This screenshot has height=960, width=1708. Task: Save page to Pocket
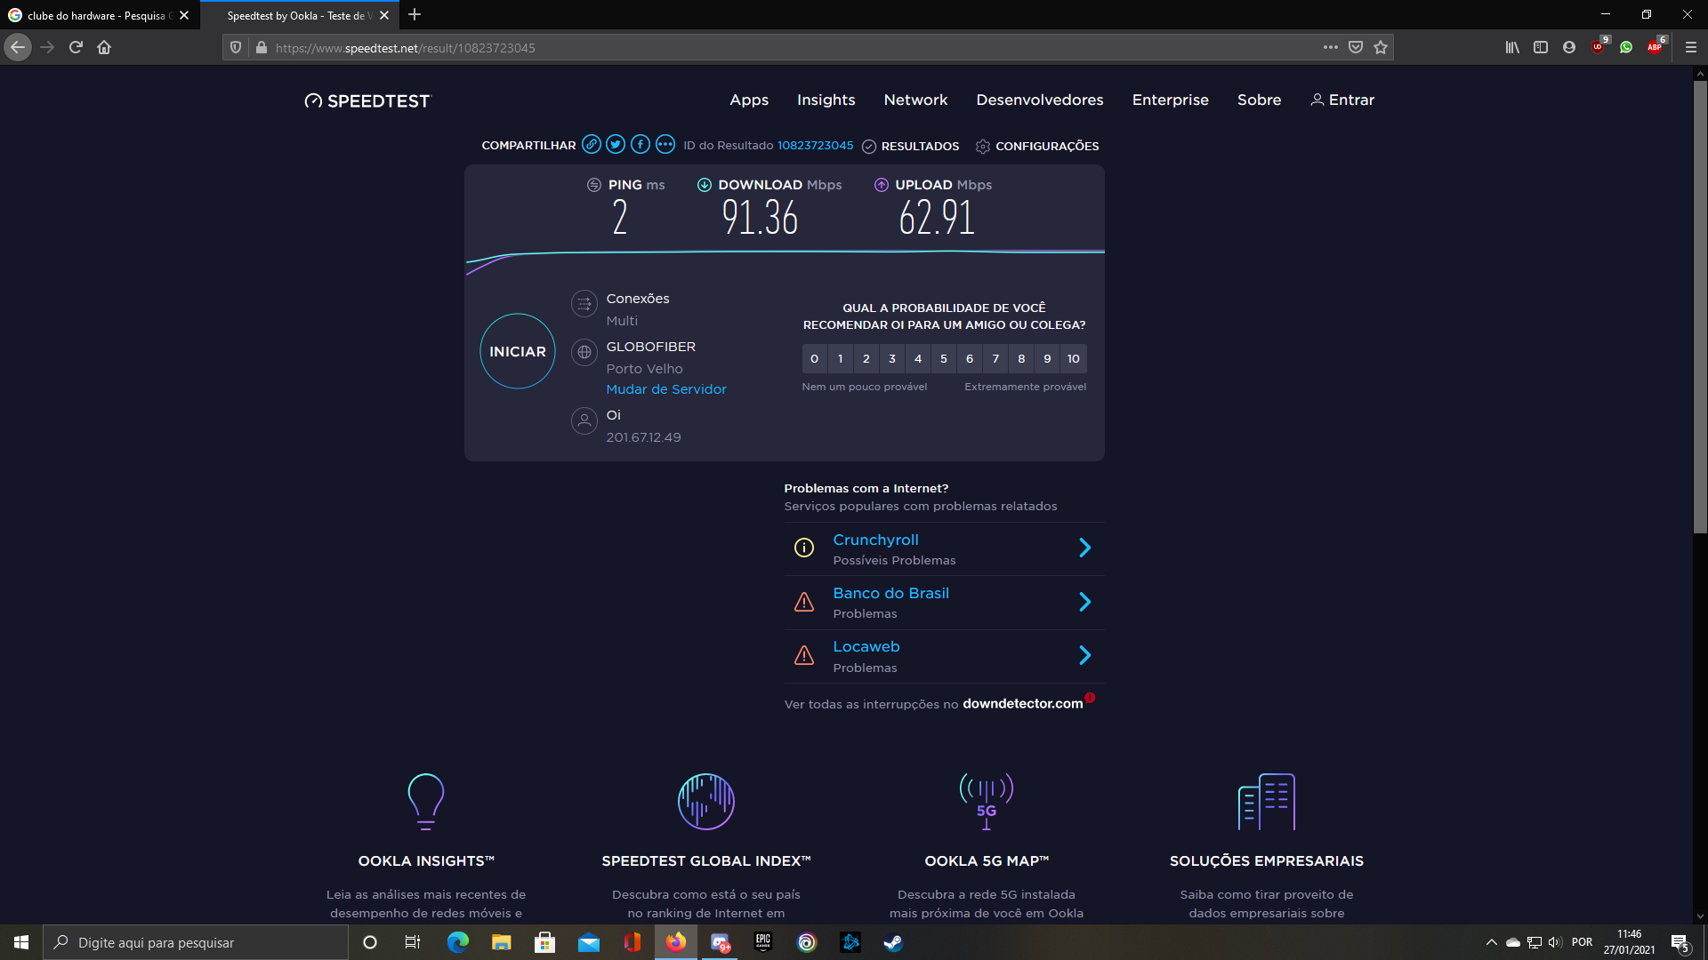(x=1356, y=47)
